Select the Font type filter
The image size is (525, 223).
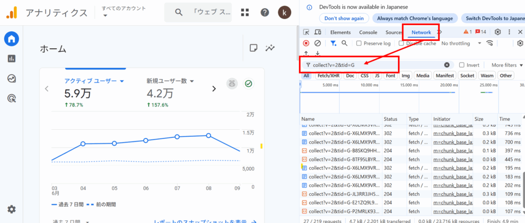pos(390,76)
